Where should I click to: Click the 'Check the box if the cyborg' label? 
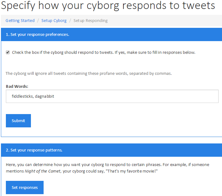104,53
